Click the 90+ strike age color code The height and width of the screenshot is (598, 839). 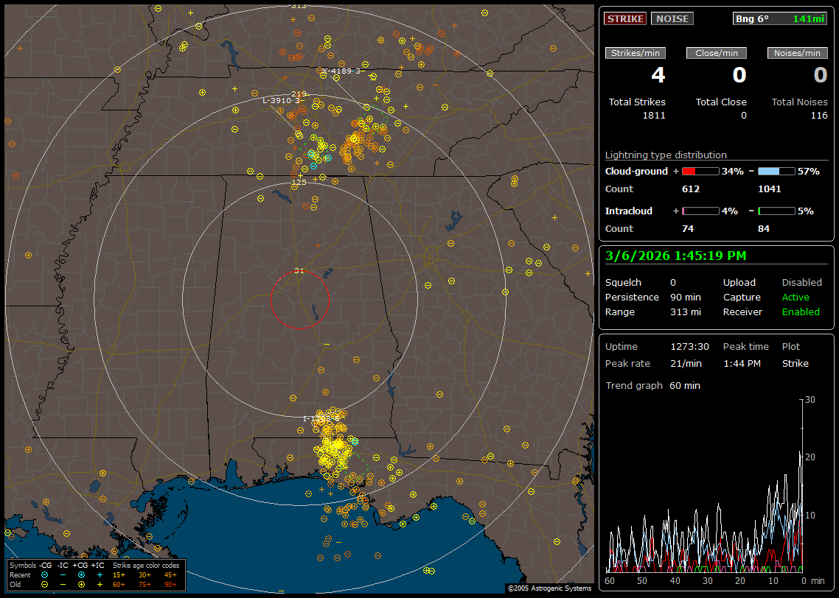(x=170, y=584)
